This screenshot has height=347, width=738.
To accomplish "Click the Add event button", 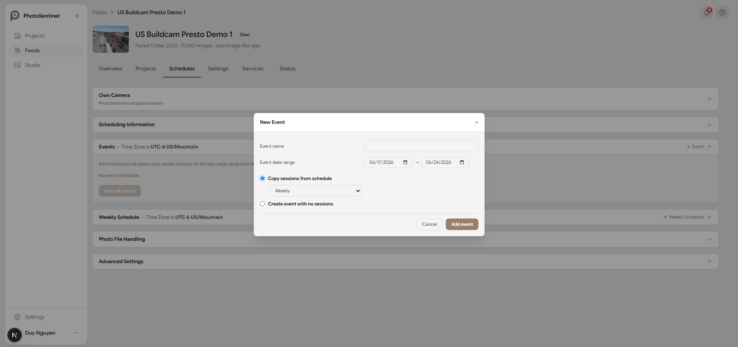I will pyautogui.click(x=462, y=224).
